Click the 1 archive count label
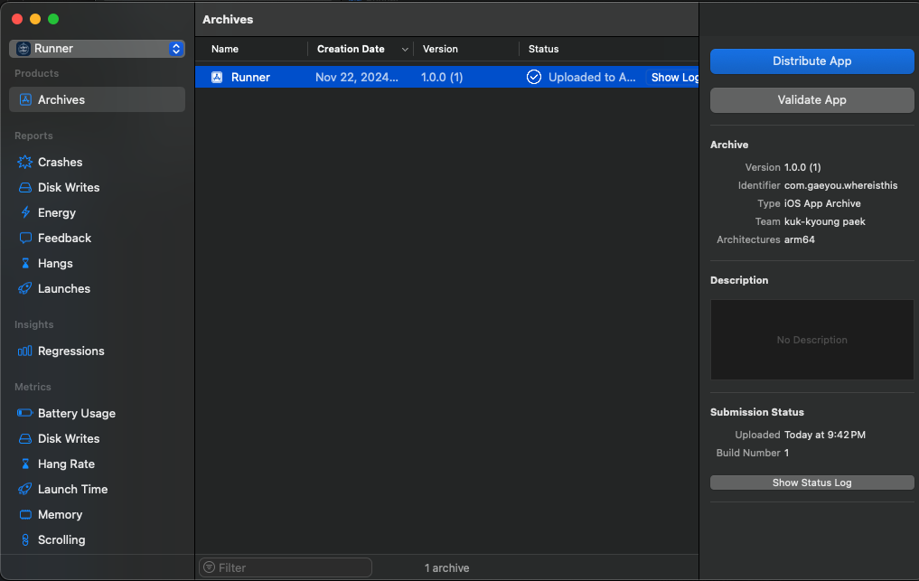 446,568
